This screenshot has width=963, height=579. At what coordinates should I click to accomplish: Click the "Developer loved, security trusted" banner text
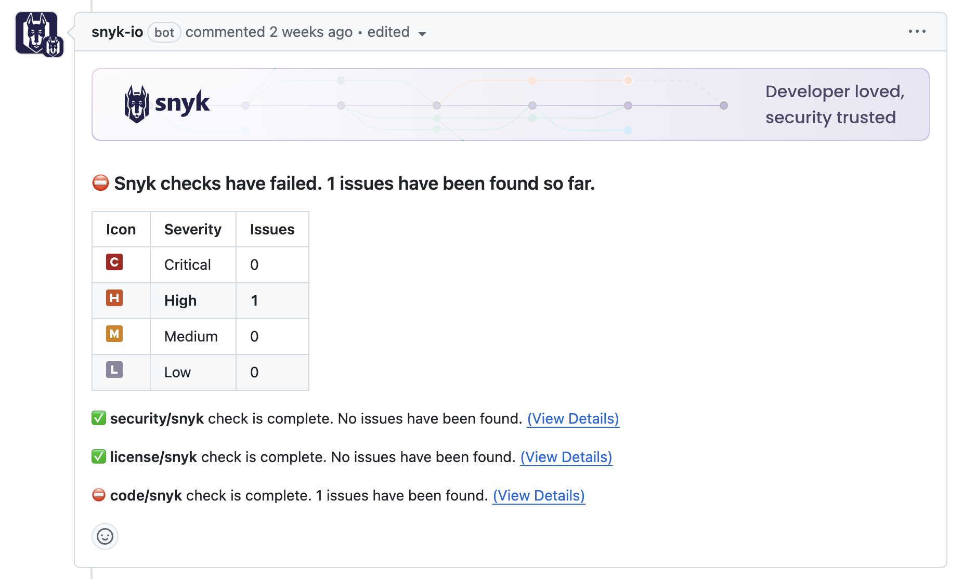(835, 104)
